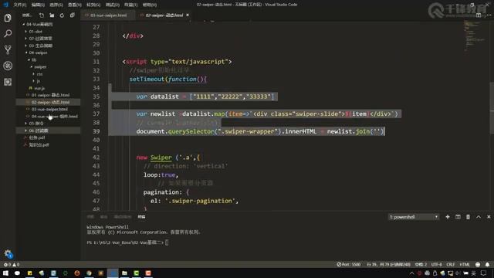494x278 pixels.
Task: Split the editor using top-right icon
Action: 479,15
